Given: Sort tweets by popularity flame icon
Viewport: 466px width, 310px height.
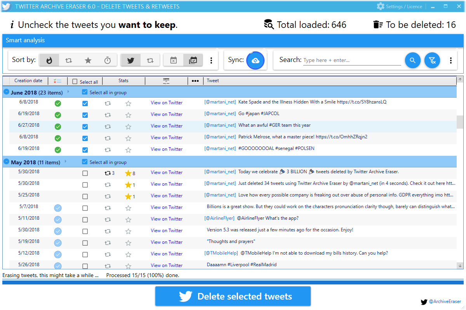Looking at the screenshot, I should (x=49, y=60).
